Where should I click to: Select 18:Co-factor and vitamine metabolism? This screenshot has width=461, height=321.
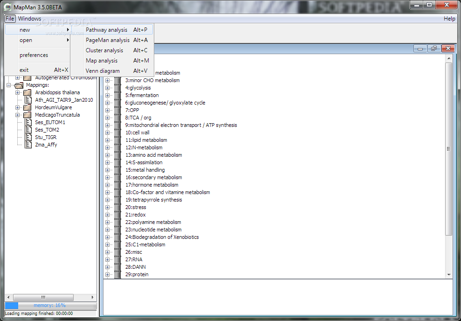[168, 192]
